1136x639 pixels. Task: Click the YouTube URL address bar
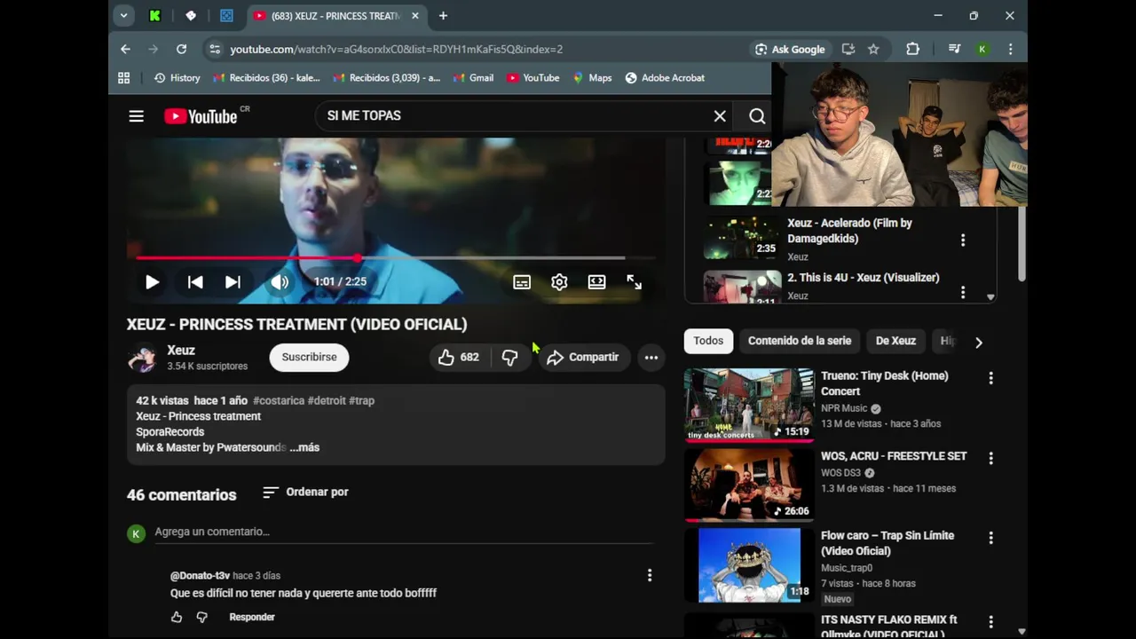397,50
